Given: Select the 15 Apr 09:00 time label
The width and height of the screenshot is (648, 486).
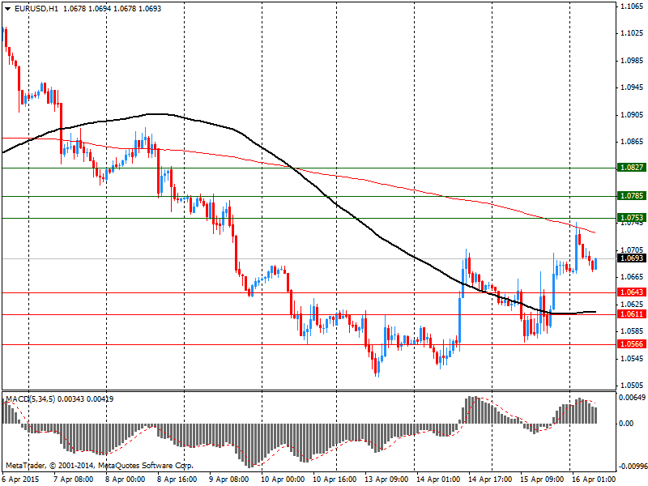Looking at the screenshot, I should (541, 480).
